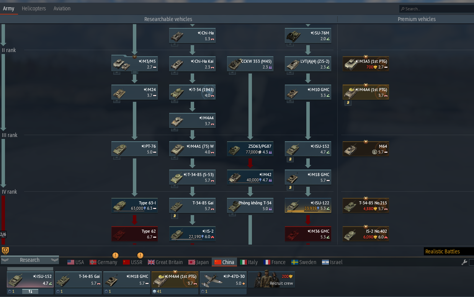Switch to the USSR nation tab
474x297 pixels.
tap(132, 262)
